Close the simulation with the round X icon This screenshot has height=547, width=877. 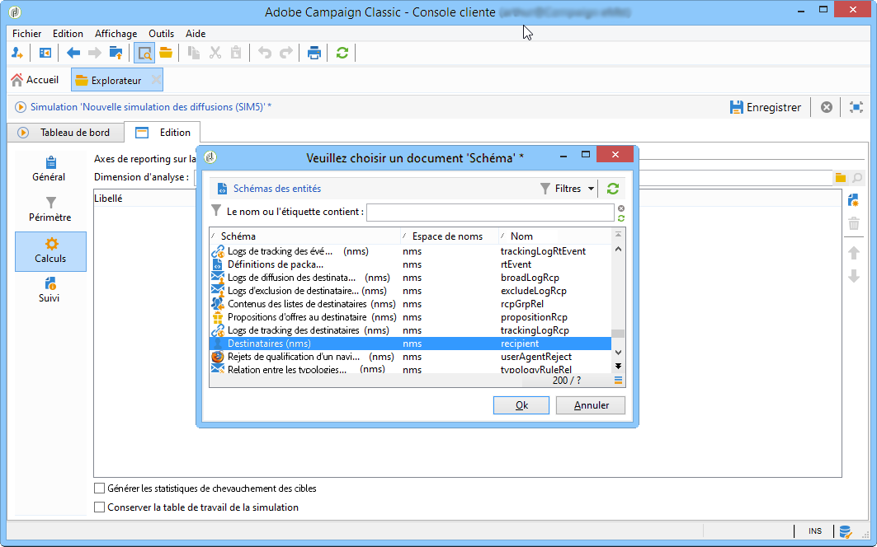point(826,107)
